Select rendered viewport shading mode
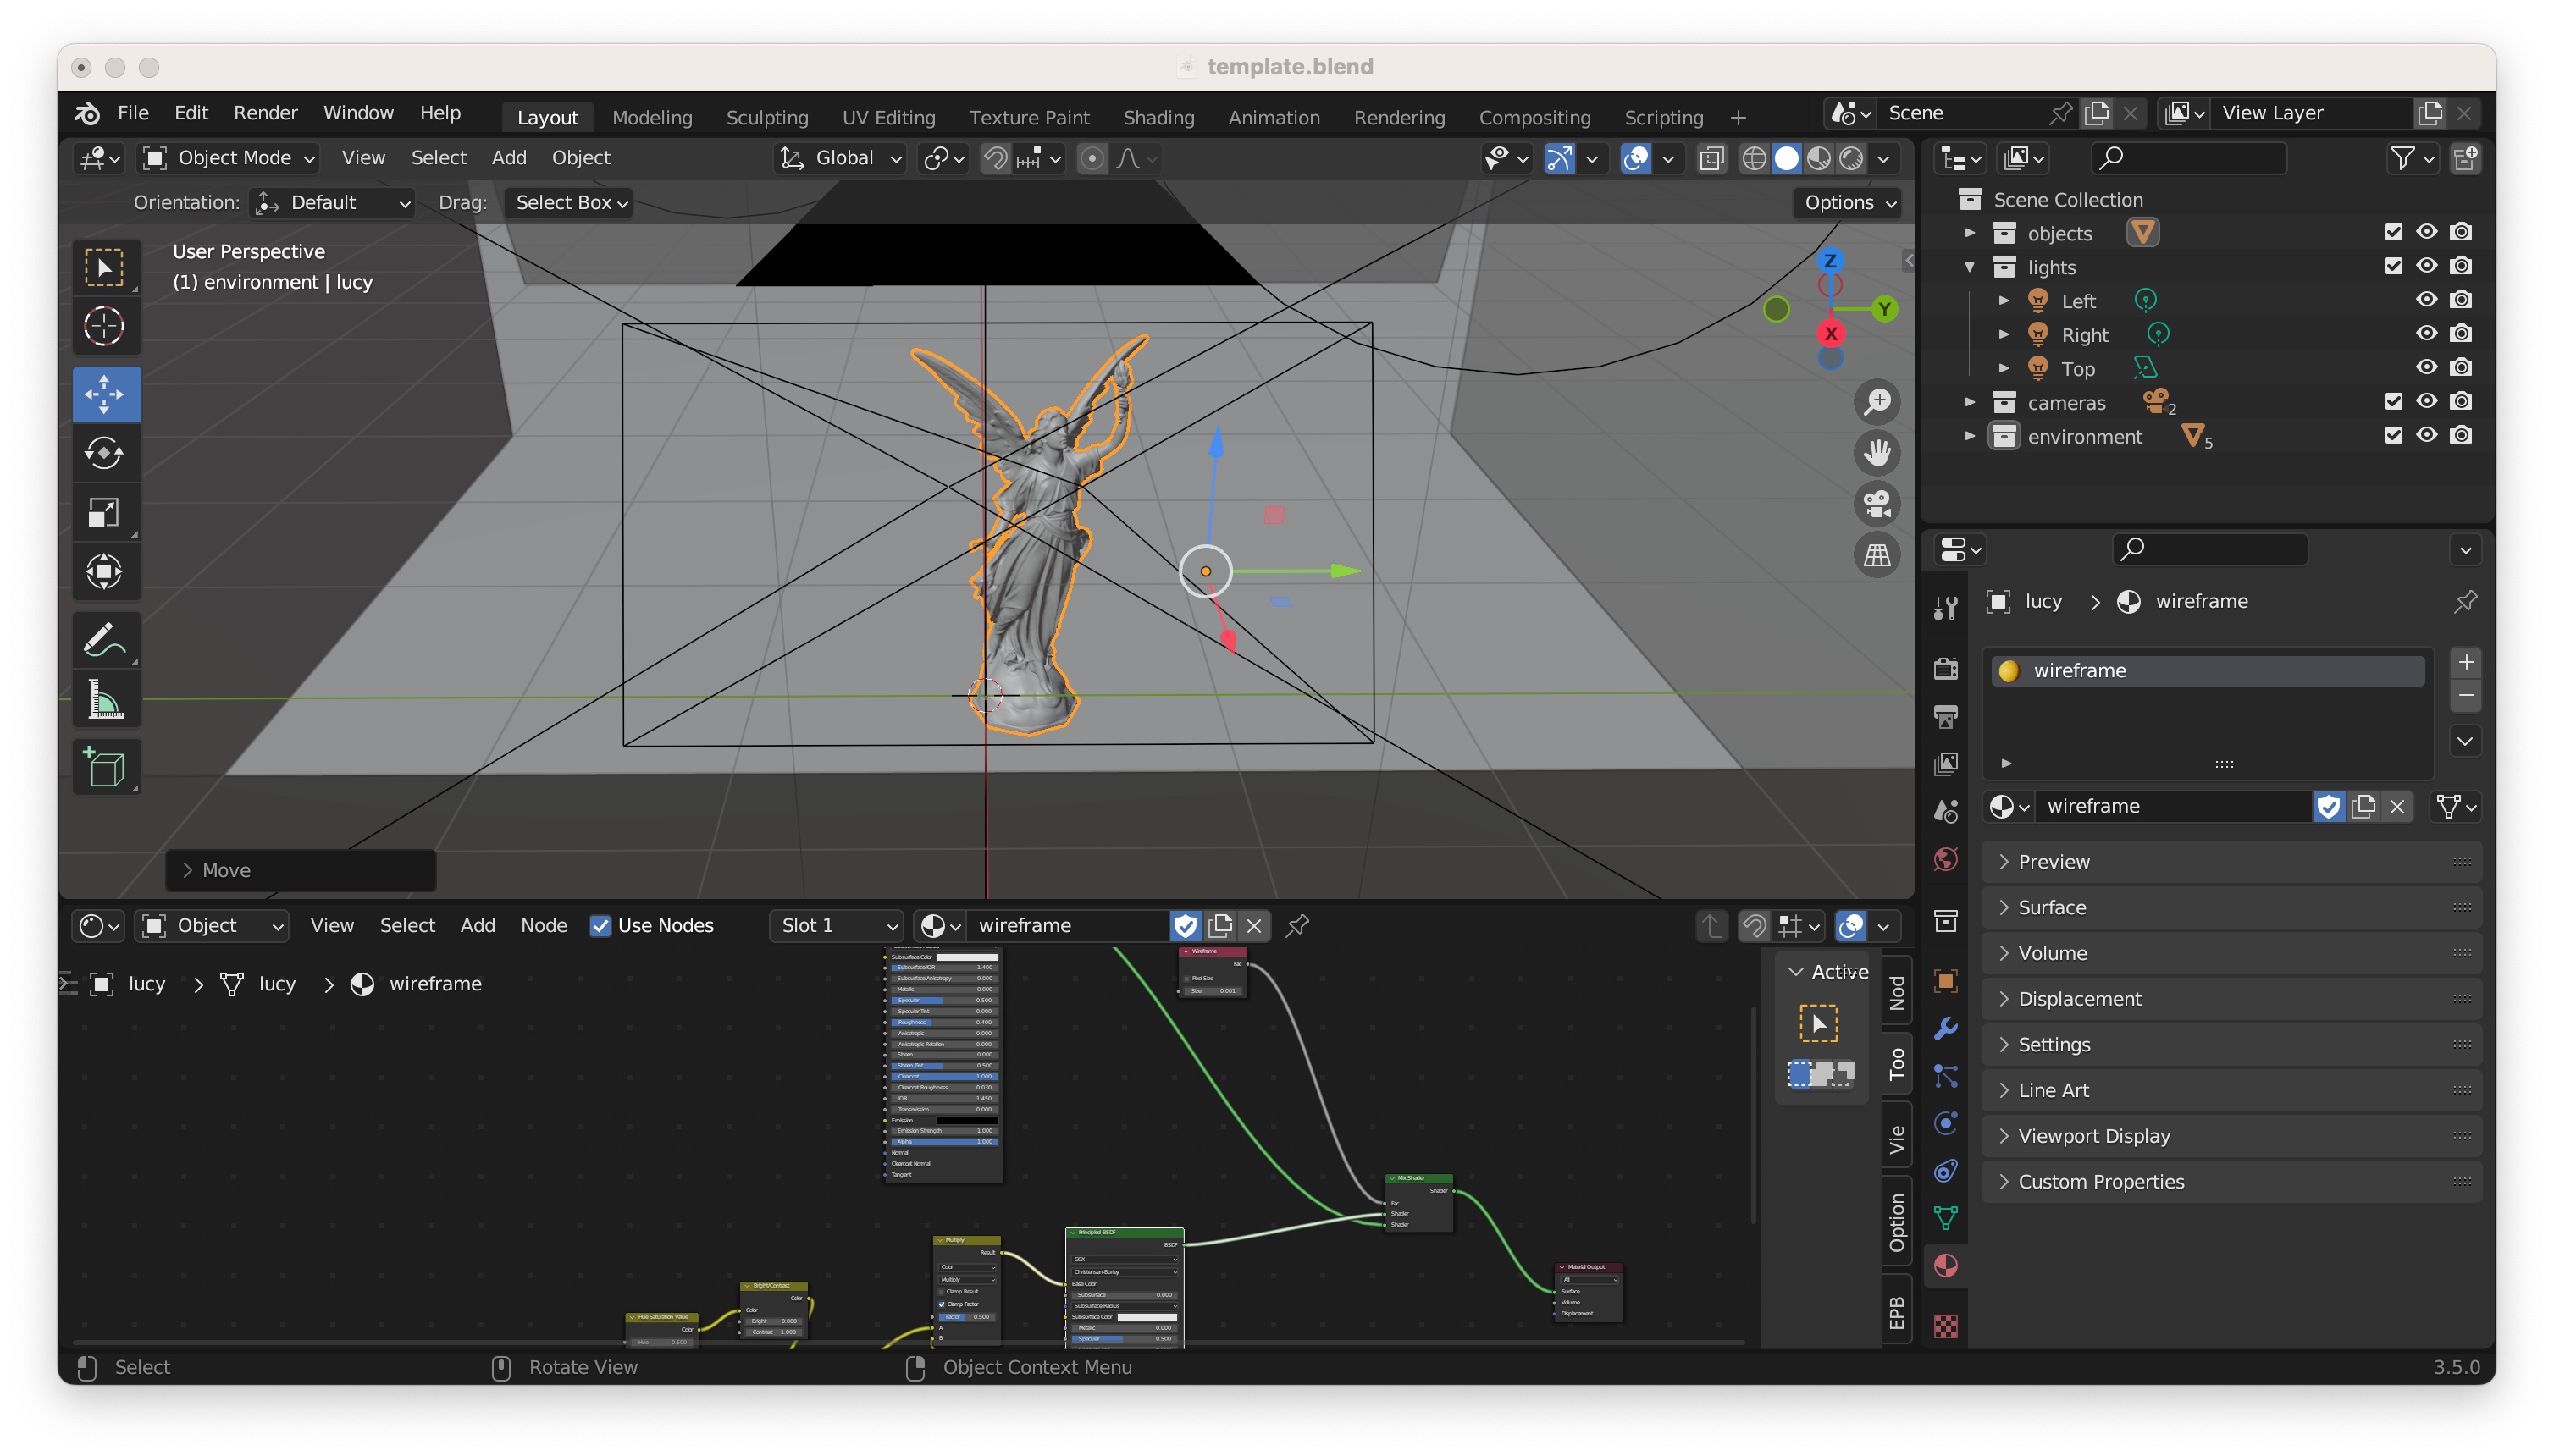Screen dimensions: 2554x1456 (1852, 158)
